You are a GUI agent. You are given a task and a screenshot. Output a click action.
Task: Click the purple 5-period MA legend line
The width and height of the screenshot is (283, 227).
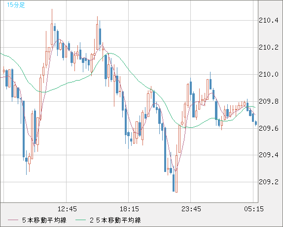coord(13,220)
